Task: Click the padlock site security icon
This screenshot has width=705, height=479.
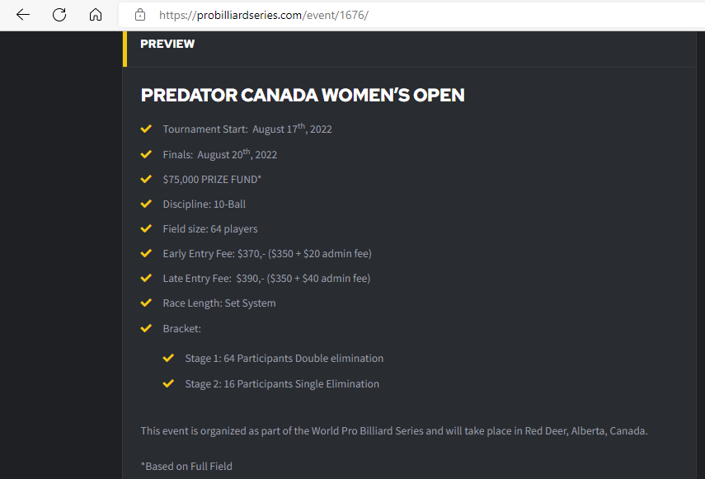Action: pyautogui.click(x=140, y=15)
